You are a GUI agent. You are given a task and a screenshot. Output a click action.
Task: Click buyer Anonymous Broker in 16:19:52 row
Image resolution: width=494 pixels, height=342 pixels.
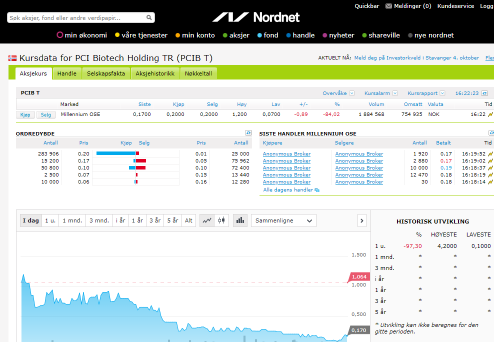286,153
